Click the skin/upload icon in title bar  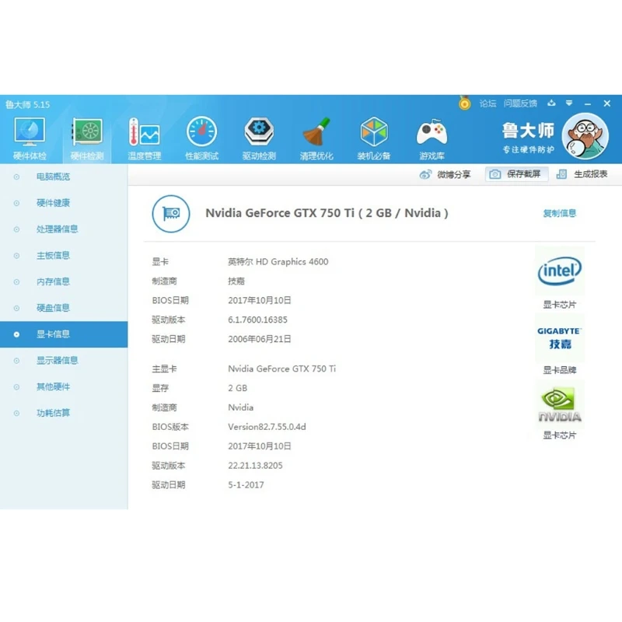pos(551,103)
